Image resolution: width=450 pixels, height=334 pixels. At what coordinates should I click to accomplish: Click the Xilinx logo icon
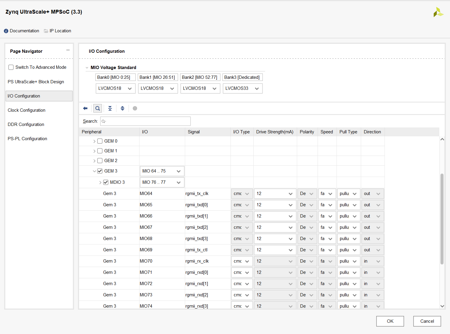point(438,12)
